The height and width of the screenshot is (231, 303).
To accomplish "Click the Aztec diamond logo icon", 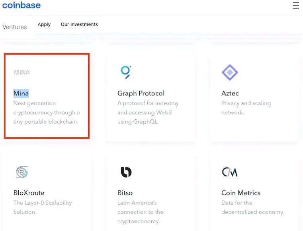I will (x=230, y=73).
